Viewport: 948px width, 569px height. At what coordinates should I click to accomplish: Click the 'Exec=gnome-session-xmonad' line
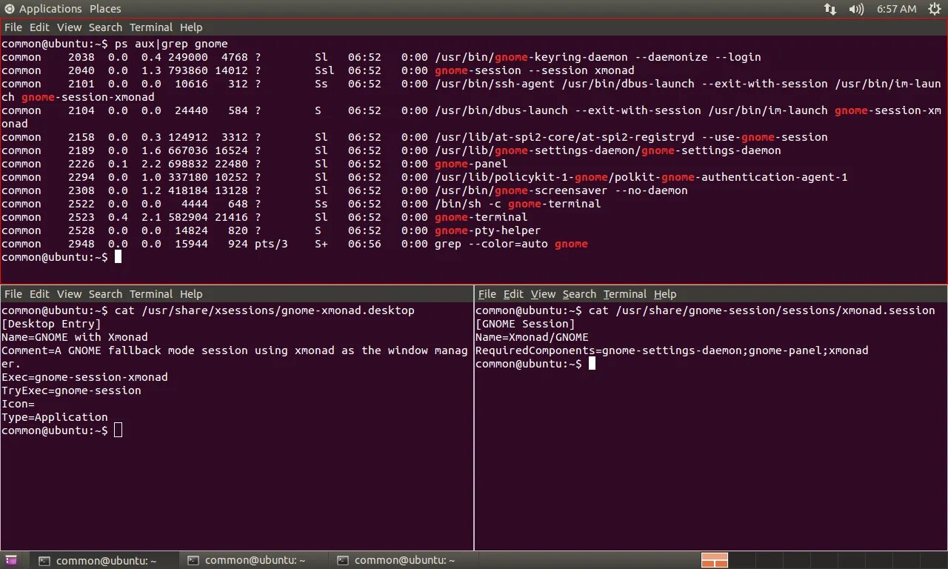pyautogui.click(x=84, y=377)
